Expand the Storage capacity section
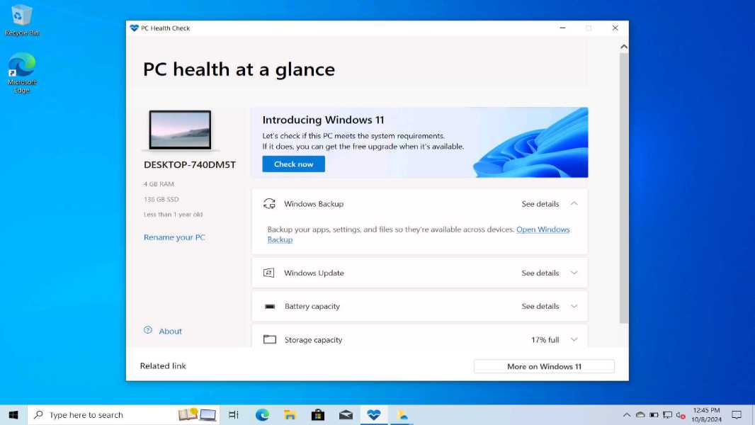Screen dimensions: 755x425 click(x=574, y=340)
